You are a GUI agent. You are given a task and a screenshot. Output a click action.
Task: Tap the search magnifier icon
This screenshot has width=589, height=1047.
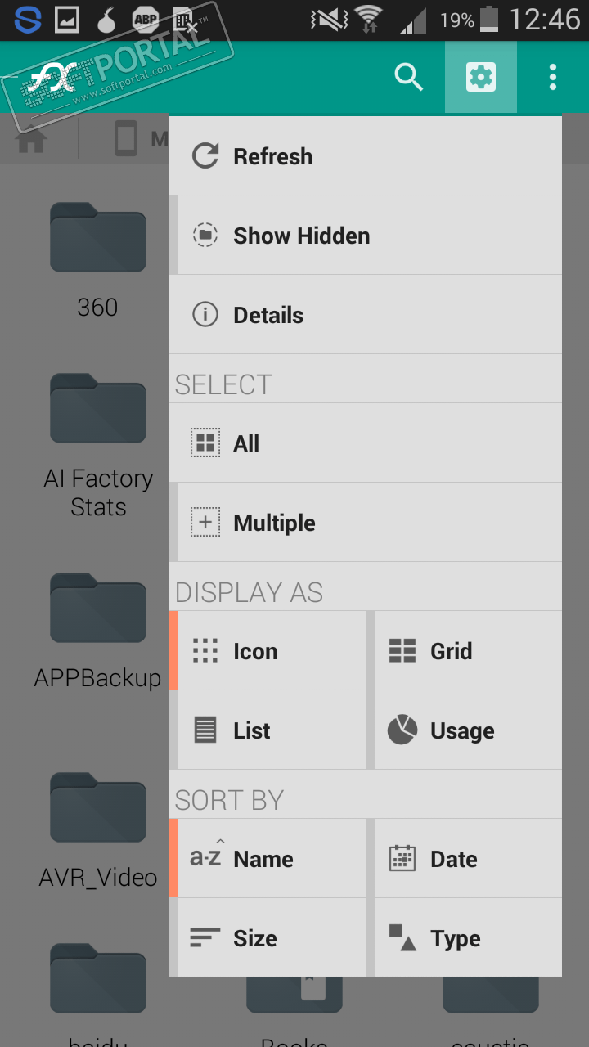coord(408,78)
